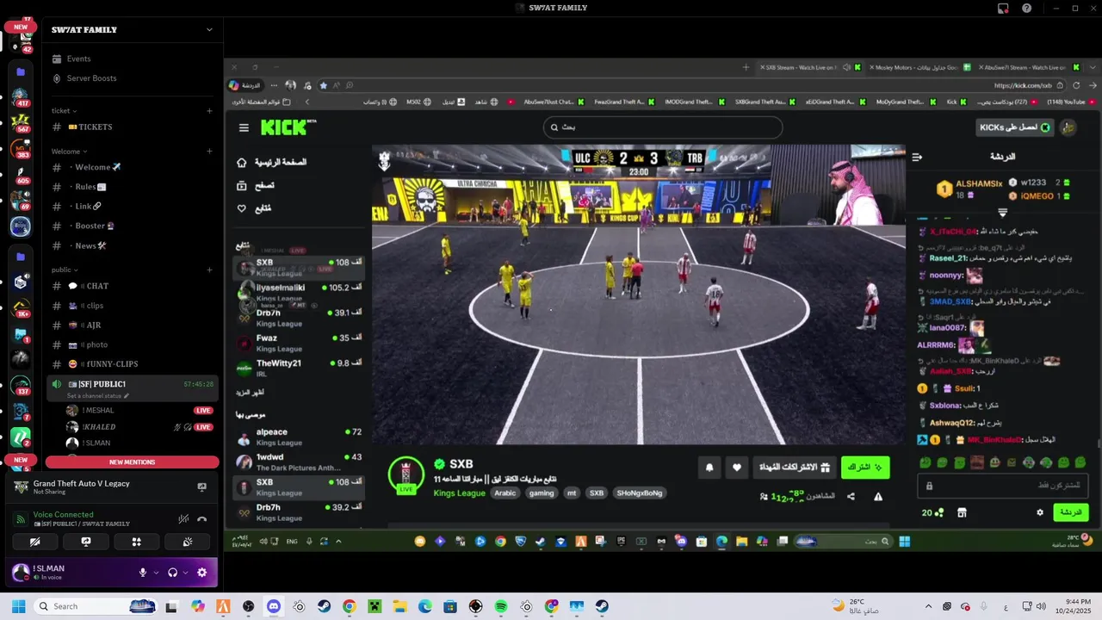Open the server with 417 unread badge
The image size is (1102, 620).
pyautogui.click(x=21, y=95)
